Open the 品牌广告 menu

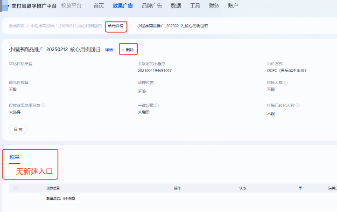(x=152, y=6)
